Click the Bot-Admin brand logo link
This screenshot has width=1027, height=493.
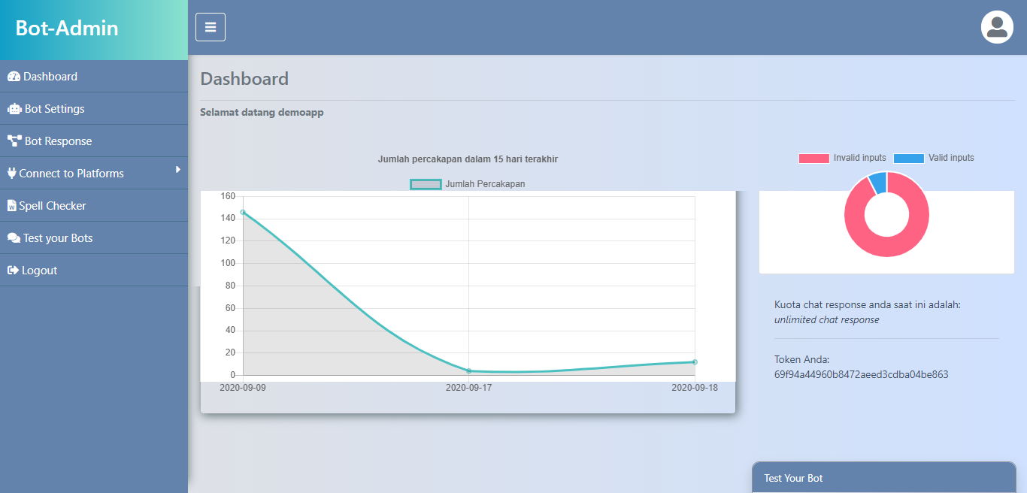tap(67, 29)
